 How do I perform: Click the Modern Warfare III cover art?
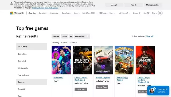(145, 60)
